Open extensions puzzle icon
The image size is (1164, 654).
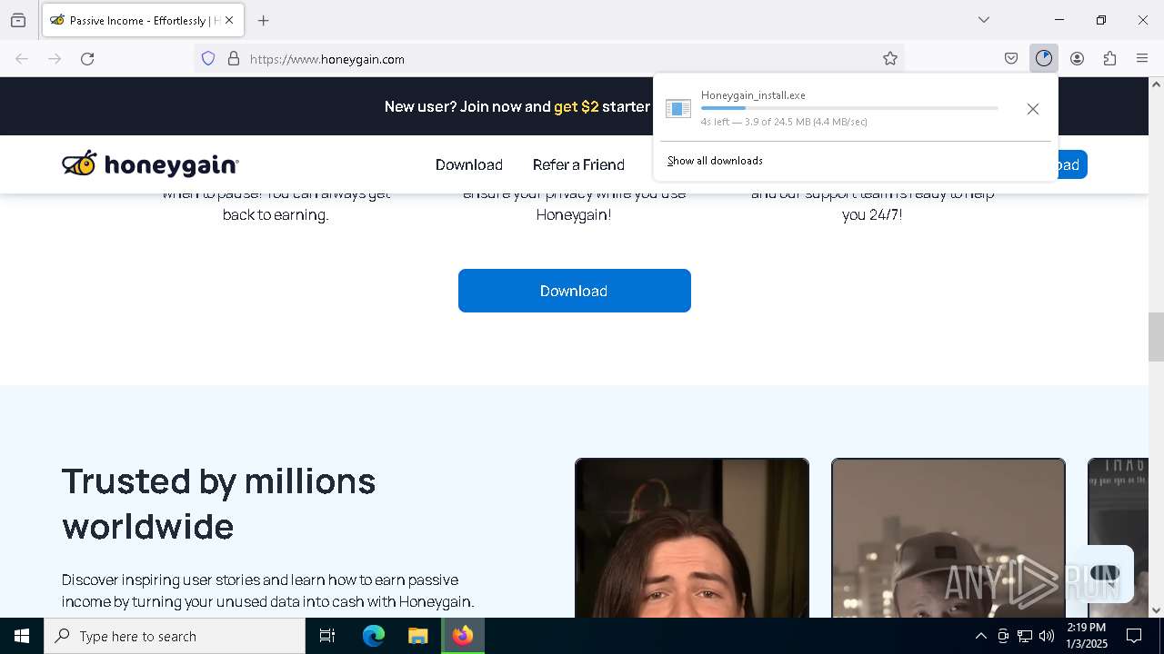coord(1109,59)
